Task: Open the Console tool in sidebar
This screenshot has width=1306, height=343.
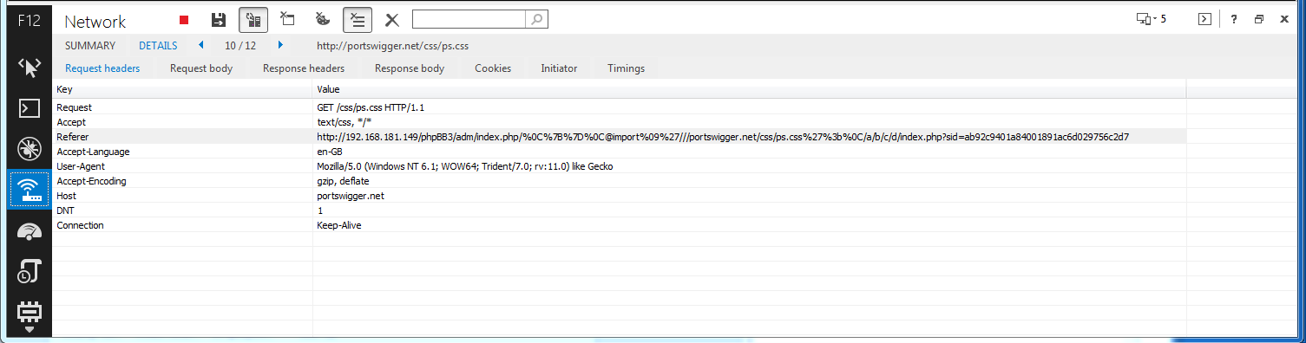Action: tap(30, 108)
